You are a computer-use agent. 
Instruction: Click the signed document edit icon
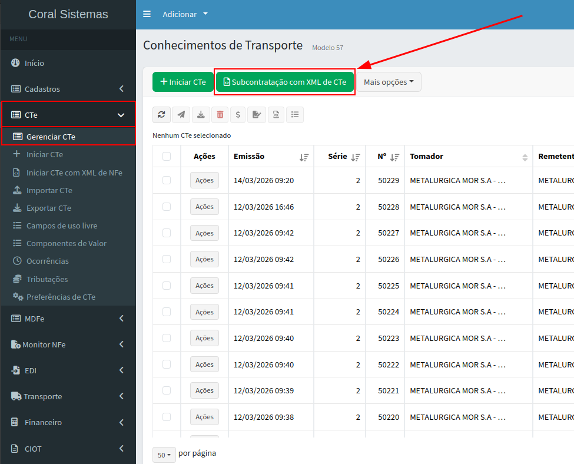pyautogui.click(x=256, y=115)
